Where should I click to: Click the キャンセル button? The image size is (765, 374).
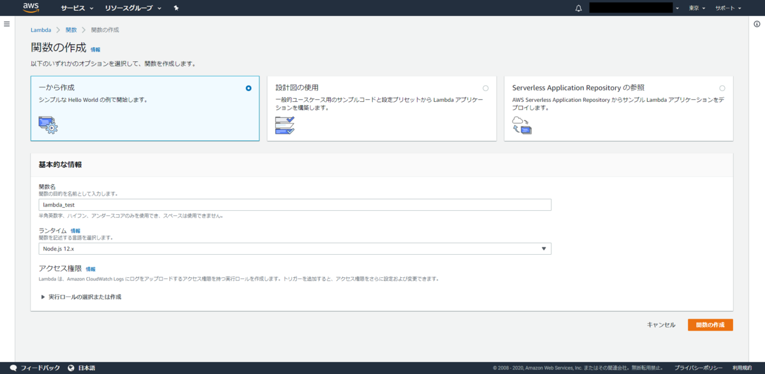tap(661, 325)
